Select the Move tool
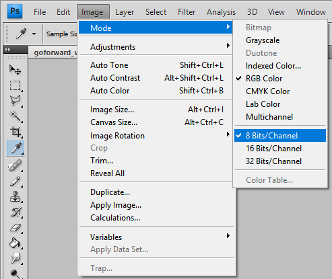332x279 pixels. click(15, 69)
